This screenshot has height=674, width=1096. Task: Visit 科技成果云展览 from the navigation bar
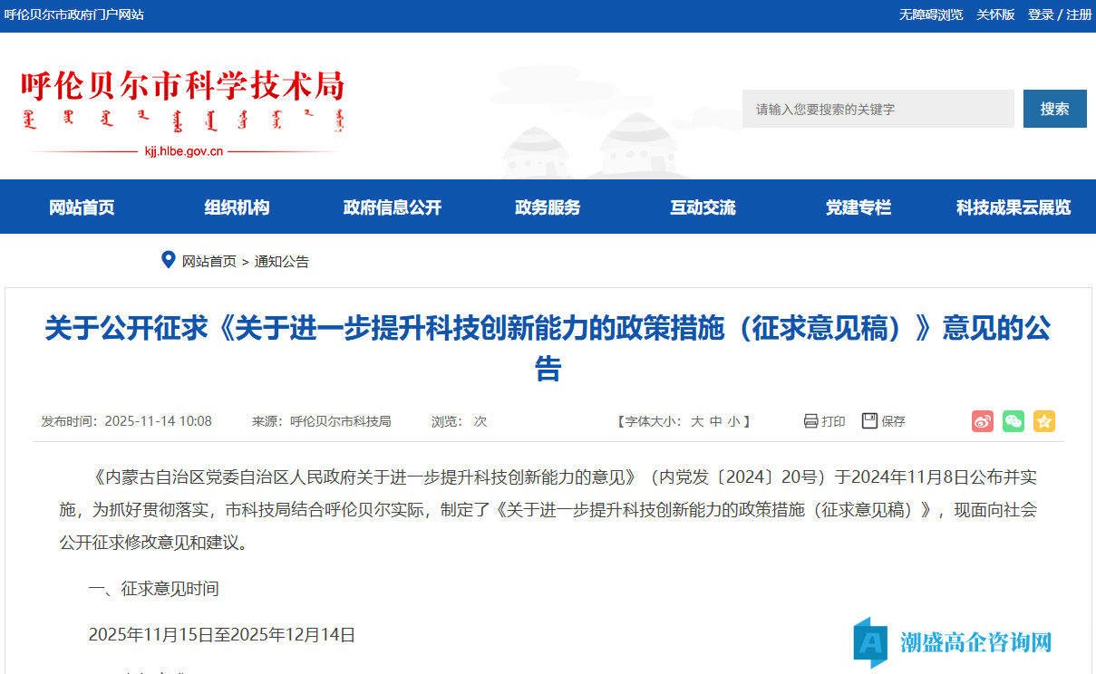(1014, 207)
